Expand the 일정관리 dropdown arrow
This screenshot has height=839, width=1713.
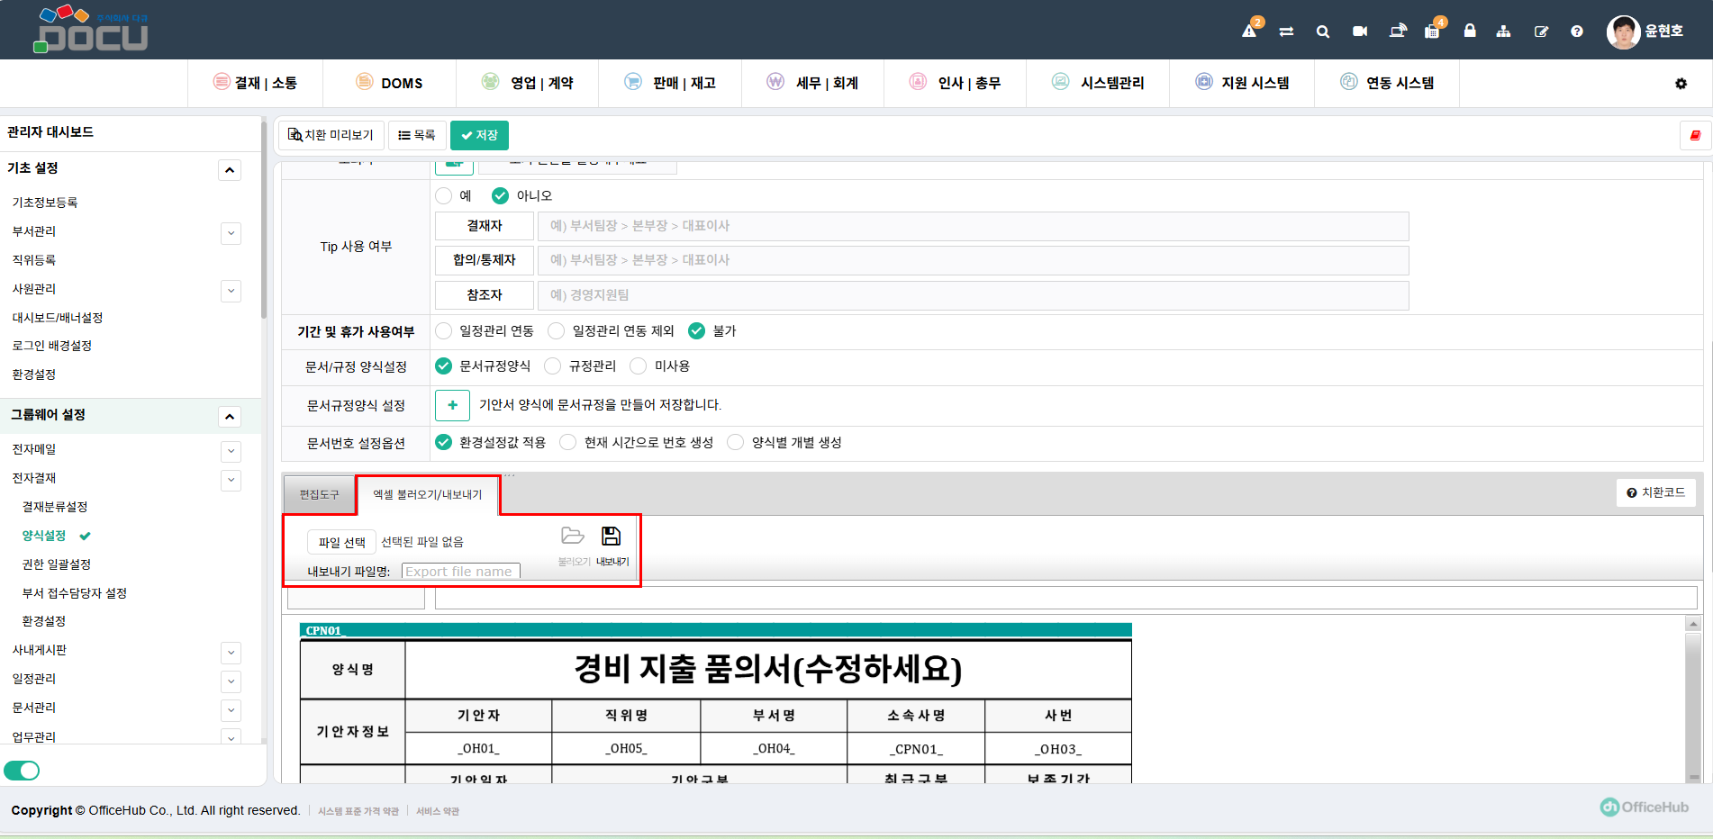click(231, 681)
